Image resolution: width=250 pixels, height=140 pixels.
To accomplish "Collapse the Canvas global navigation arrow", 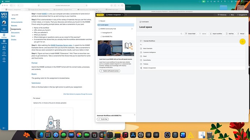I will click(x=4, y=128).
